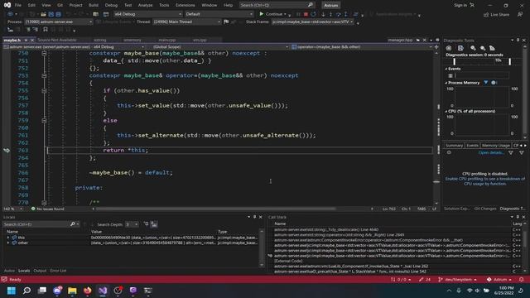
Task: Open the Global Scope navigation dropdown
Action: coord(220,47)
